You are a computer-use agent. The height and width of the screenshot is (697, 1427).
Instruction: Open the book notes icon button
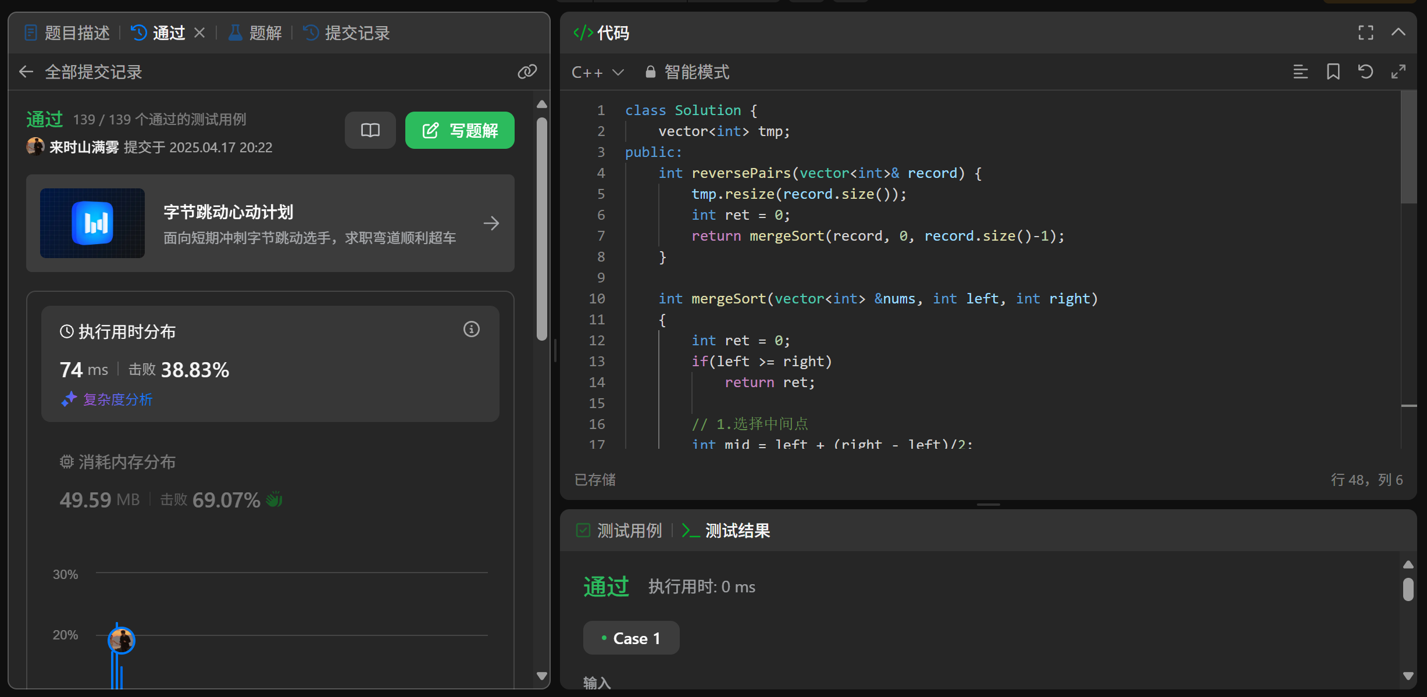pos(370,130)
